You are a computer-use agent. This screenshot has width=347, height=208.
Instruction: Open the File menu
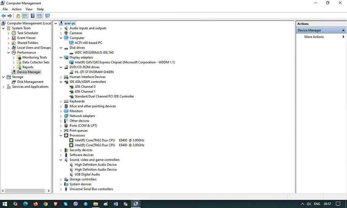click(x=5, y=9)
